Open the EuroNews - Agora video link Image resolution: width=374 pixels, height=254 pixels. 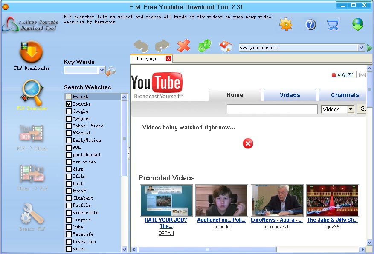[277, 220]
